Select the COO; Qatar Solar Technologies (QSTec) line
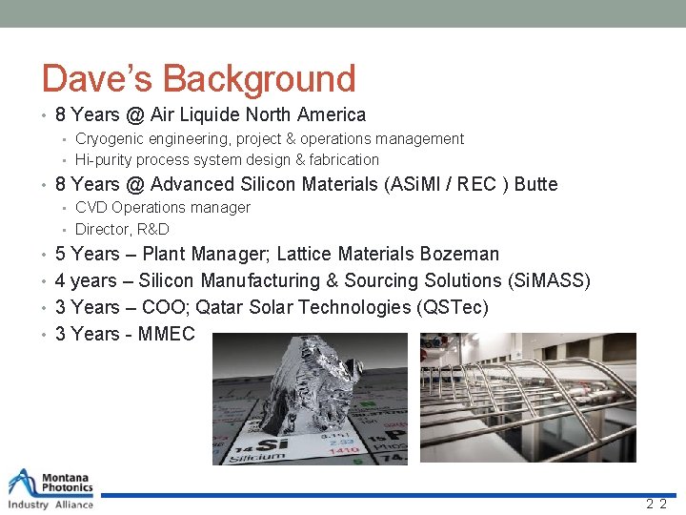 [272, 307]
